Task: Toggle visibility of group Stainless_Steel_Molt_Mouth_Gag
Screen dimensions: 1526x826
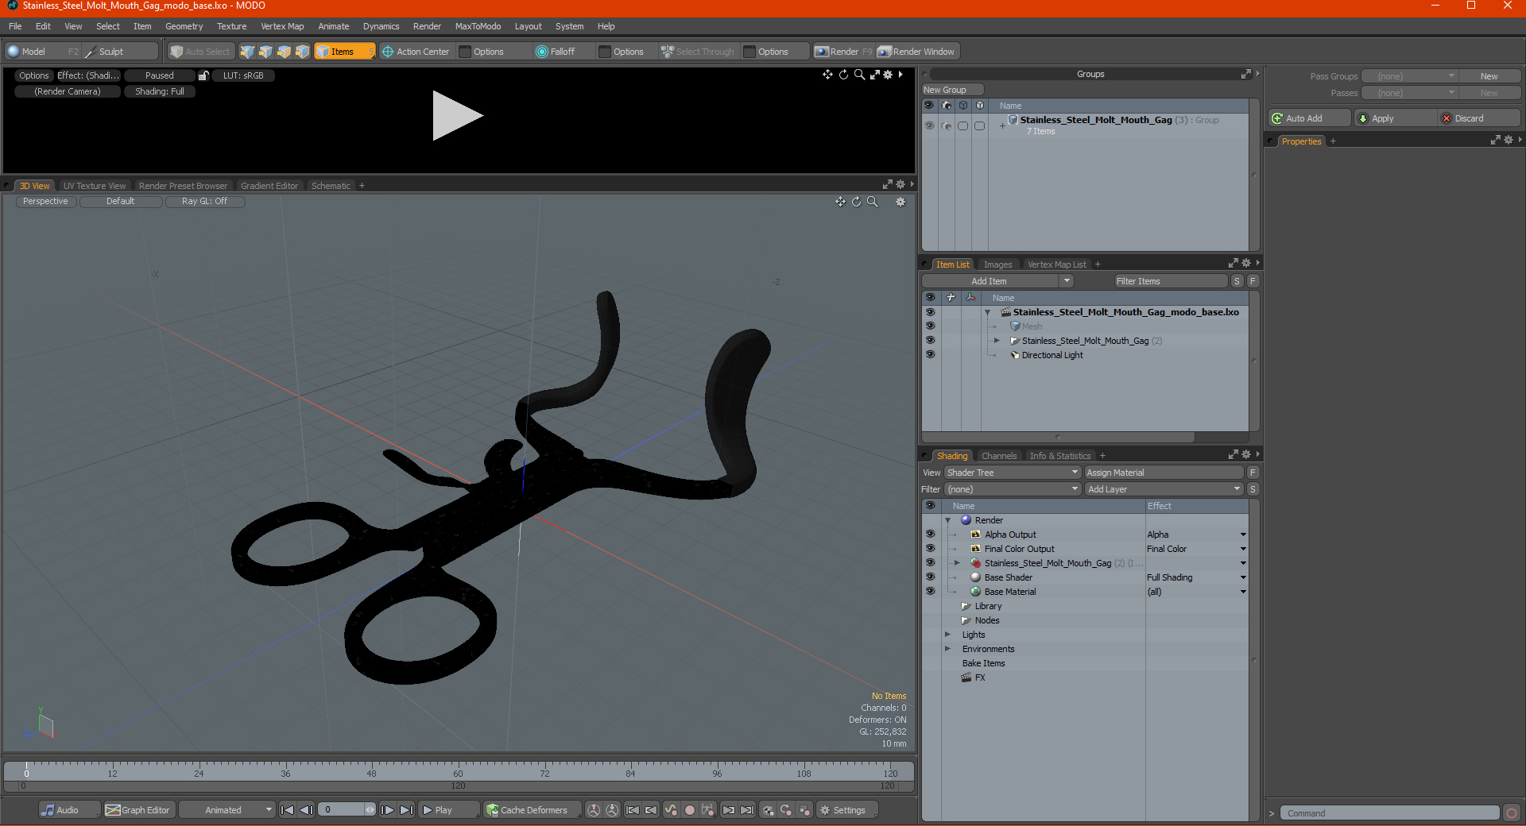Action: 929,125
